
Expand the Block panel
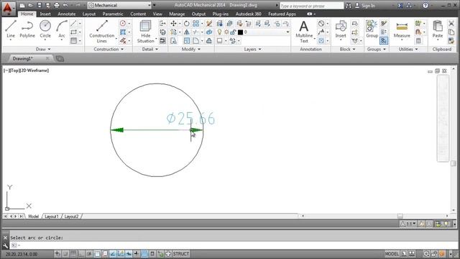click(347, 50)
